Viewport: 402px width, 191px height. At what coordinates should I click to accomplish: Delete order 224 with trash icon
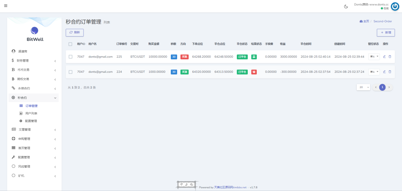click(x=390, y=72)
